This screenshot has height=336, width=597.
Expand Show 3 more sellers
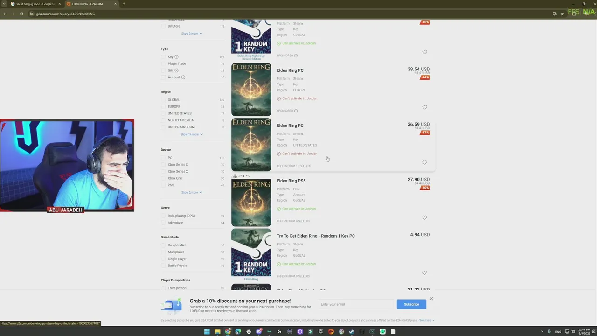click(192, 34)
